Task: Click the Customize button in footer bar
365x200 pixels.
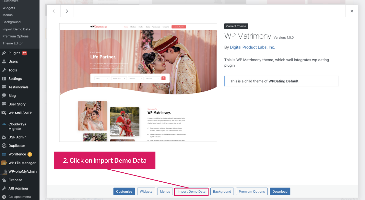Action: 124,192
